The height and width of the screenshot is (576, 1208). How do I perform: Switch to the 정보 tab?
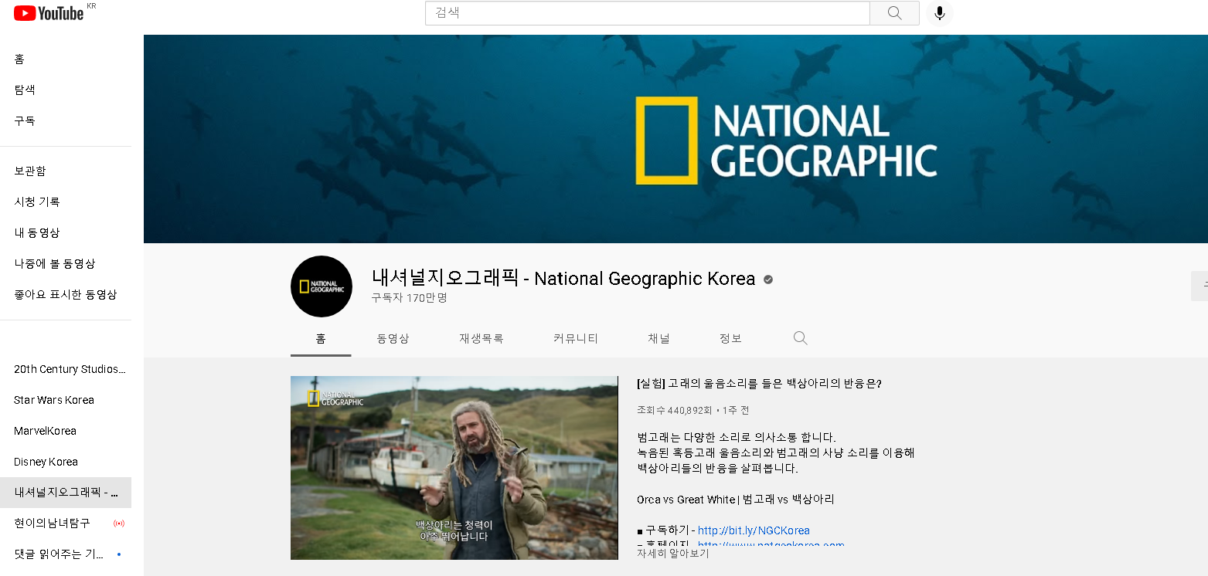tap(730, 338)
